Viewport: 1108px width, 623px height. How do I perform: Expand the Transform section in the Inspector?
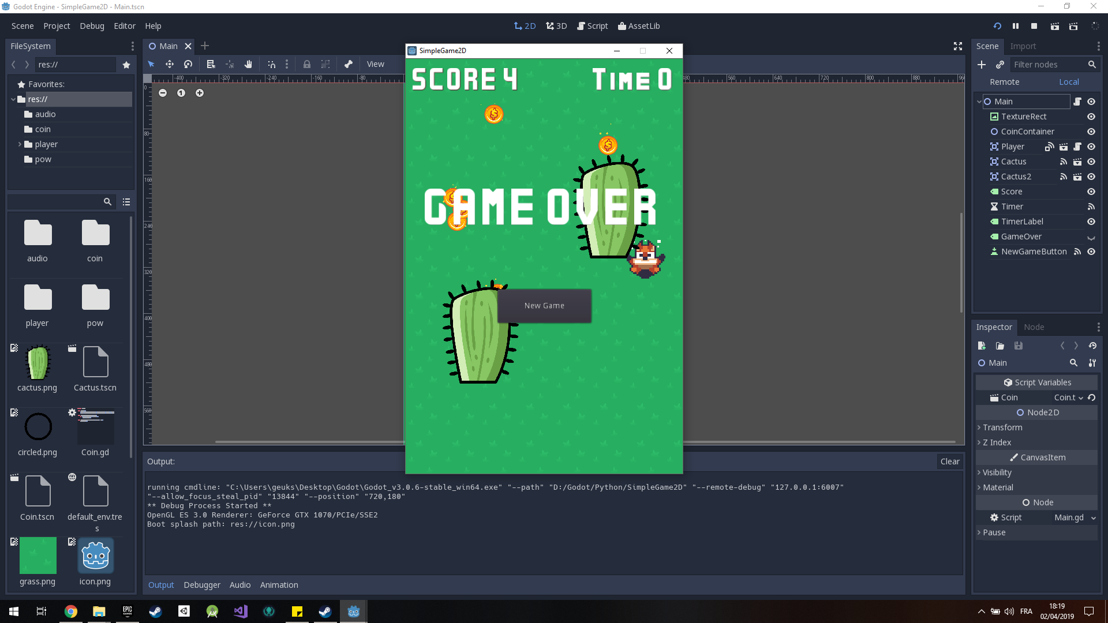[1004, 427]
